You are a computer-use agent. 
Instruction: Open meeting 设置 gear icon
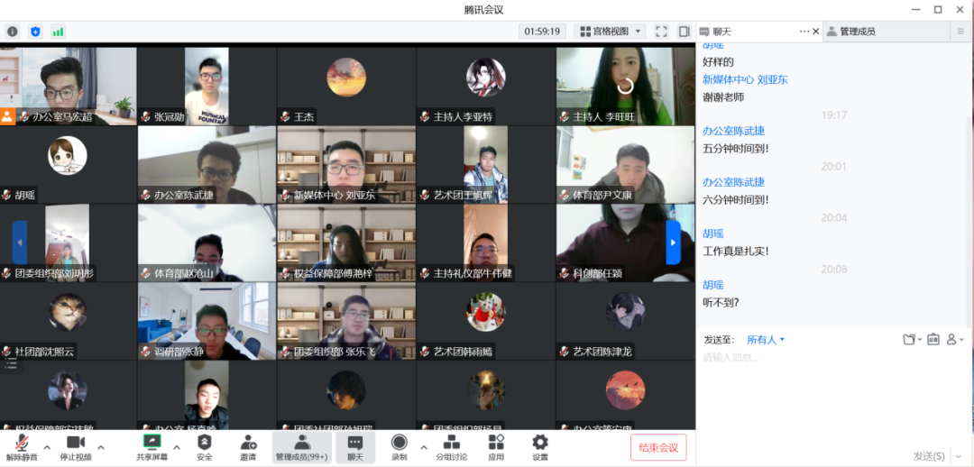pyautogui.click(x=539, y=445)
